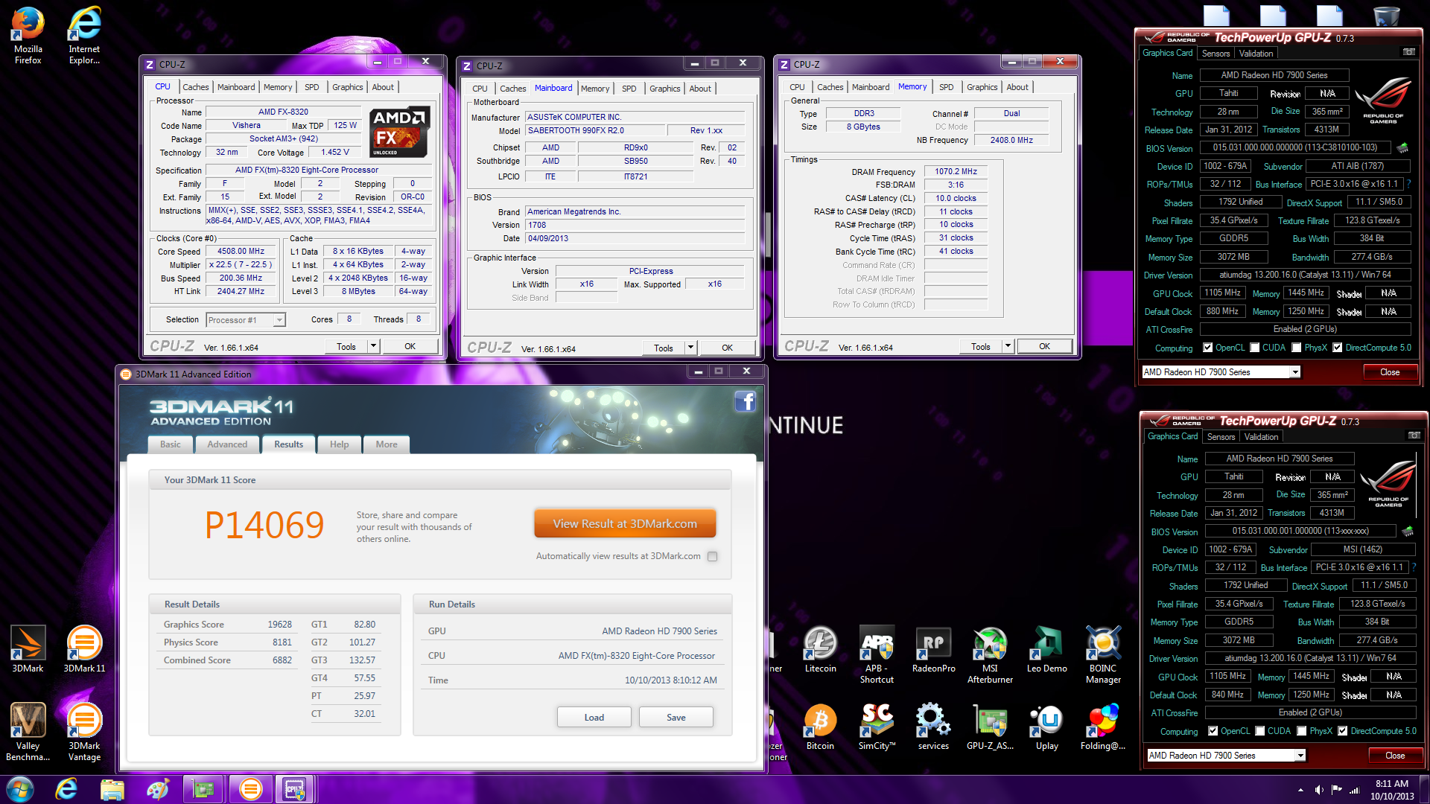The width and height of the screenshot is (1430, 804).
Task: Open Sensors tab in top GPU-Z
Action: click(x=1215, y=54)
